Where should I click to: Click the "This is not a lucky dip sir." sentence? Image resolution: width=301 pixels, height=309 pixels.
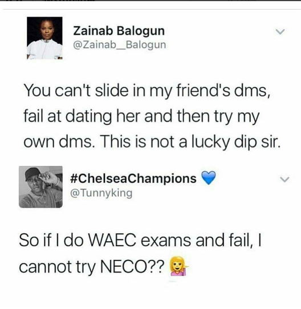(x=190, y=143)
